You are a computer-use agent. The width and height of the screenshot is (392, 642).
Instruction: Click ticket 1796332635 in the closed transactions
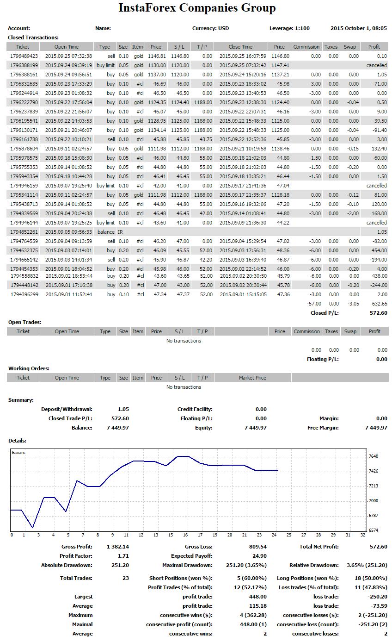point(24,84)
